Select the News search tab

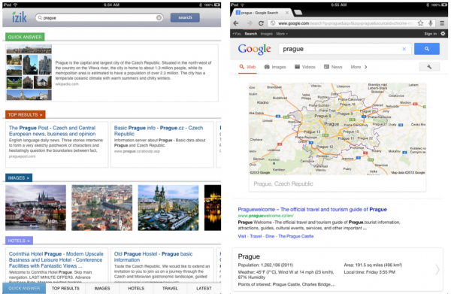(x=333, y=67)
